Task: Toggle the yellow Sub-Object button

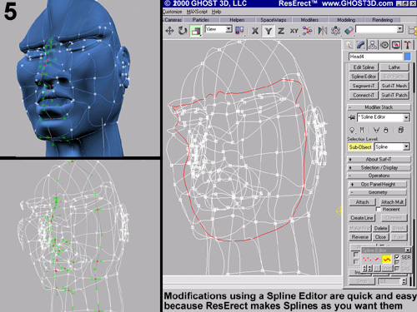Action: tap(360, 147)
